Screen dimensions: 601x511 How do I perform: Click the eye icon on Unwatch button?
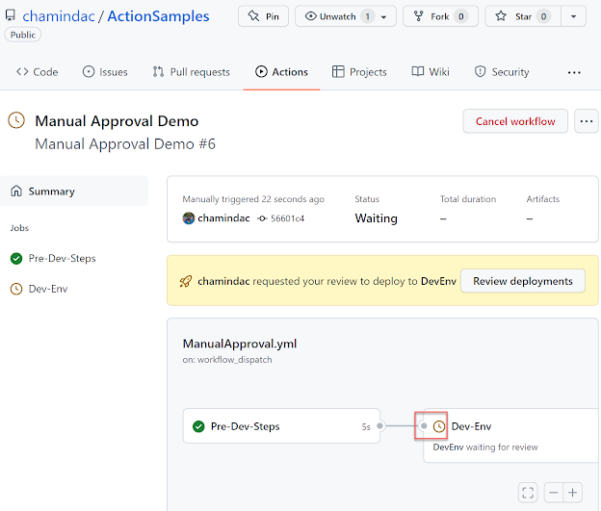pyautogui.click(x=311, y=16)
